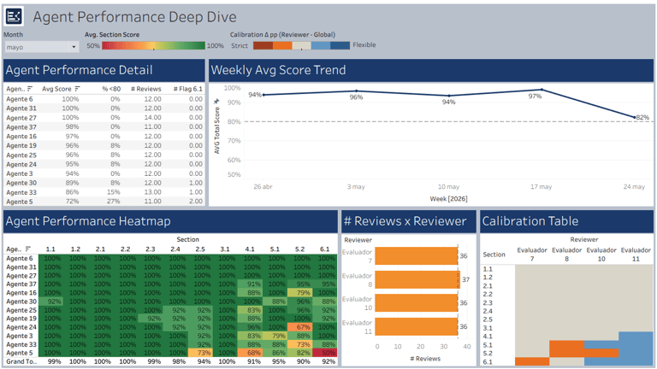Click blue Evaluador 11 cell at row 4.1

[x=636, y=337]
